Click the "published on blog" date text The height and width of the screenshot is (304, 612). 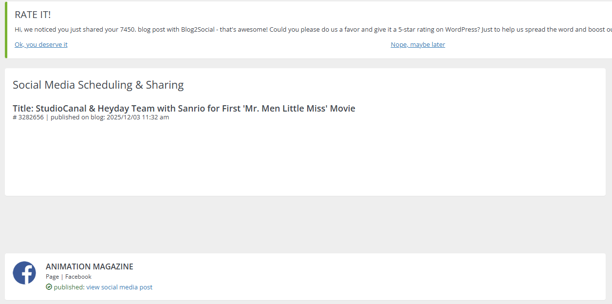[110, 117]
